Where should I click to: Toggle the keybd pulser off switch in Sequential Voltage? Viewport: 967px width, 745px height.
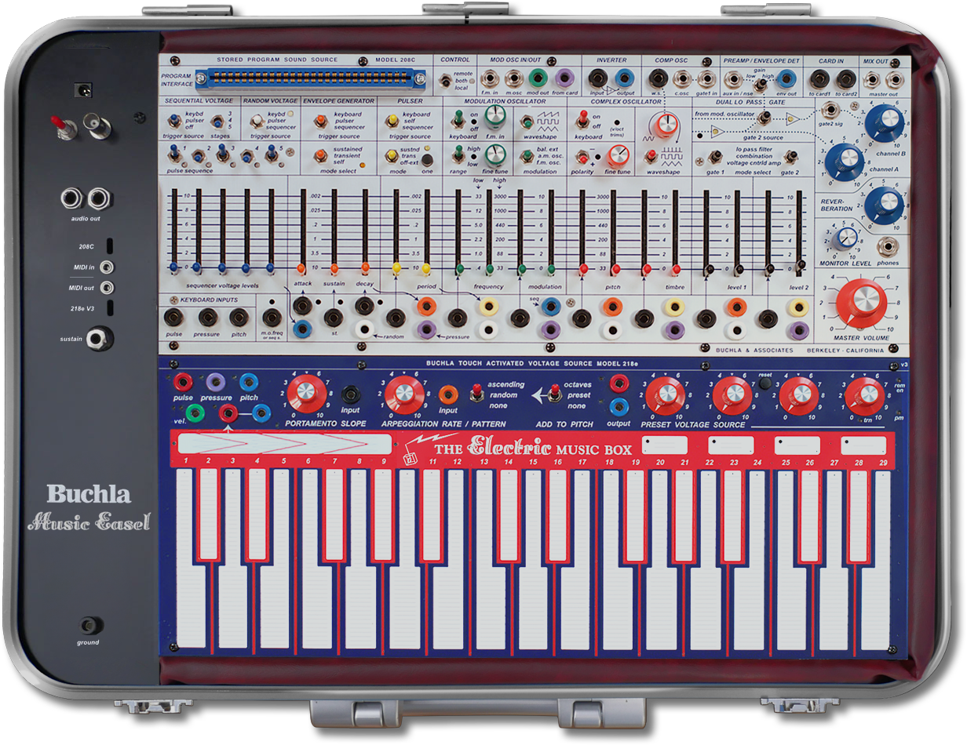[x=174, y=122]
